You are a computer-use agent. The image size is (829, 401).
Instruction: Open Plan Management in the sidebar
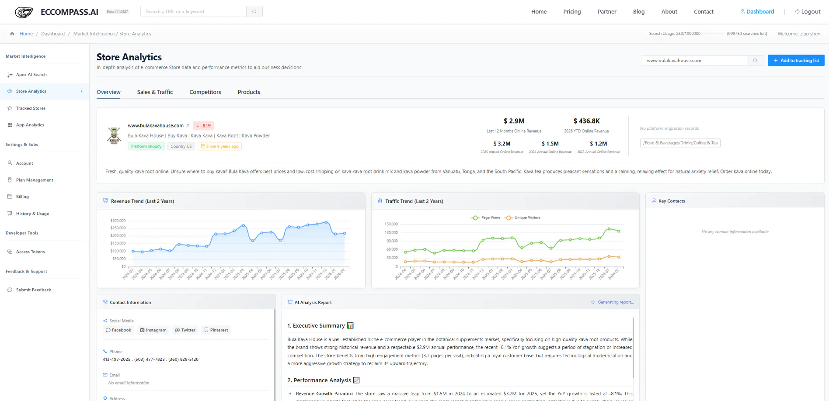(x=35, y=180)
